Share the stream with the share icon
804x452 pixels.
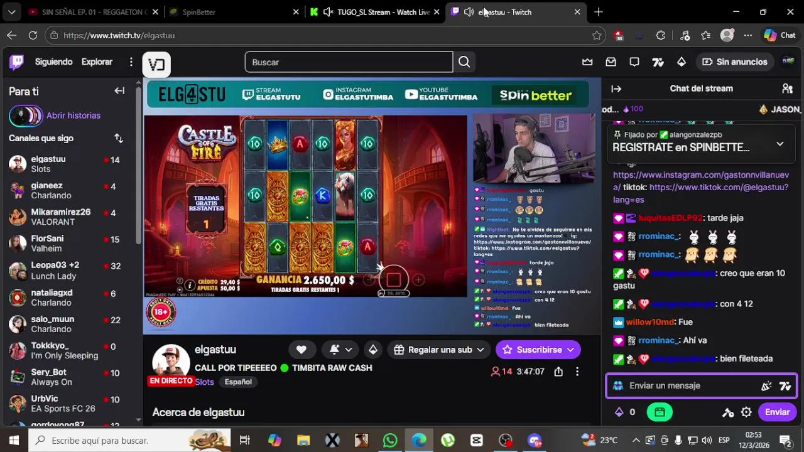[x=558, y=372]
